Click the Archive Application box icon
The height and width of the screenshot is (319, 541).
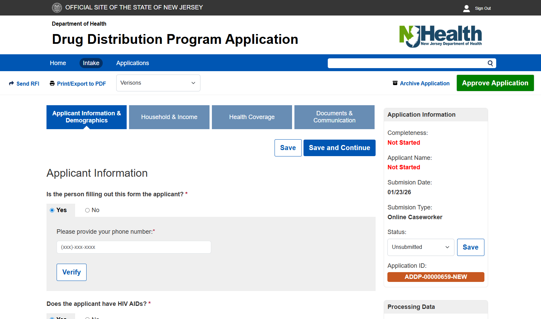[x=395, y=83]
